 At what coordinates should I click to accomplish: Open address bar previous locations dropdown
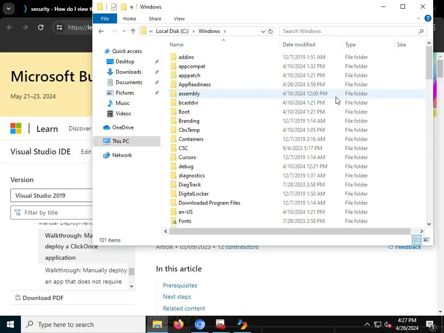tap(263, 31)
